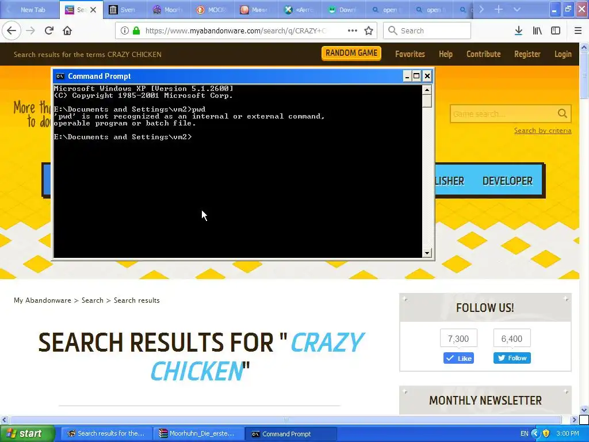Switch to the MOOR tab

[x=212, y=10]
